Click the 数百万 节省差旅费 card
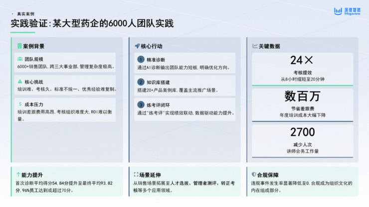Viewport: 369px width, 207px height. pyautogui.click(x=302, y=103)
